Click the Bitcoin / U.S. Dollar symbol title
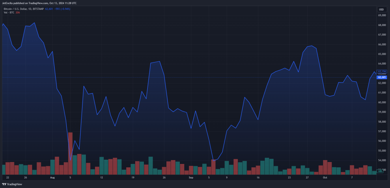The image size is (390, 188). pos(14,9)
